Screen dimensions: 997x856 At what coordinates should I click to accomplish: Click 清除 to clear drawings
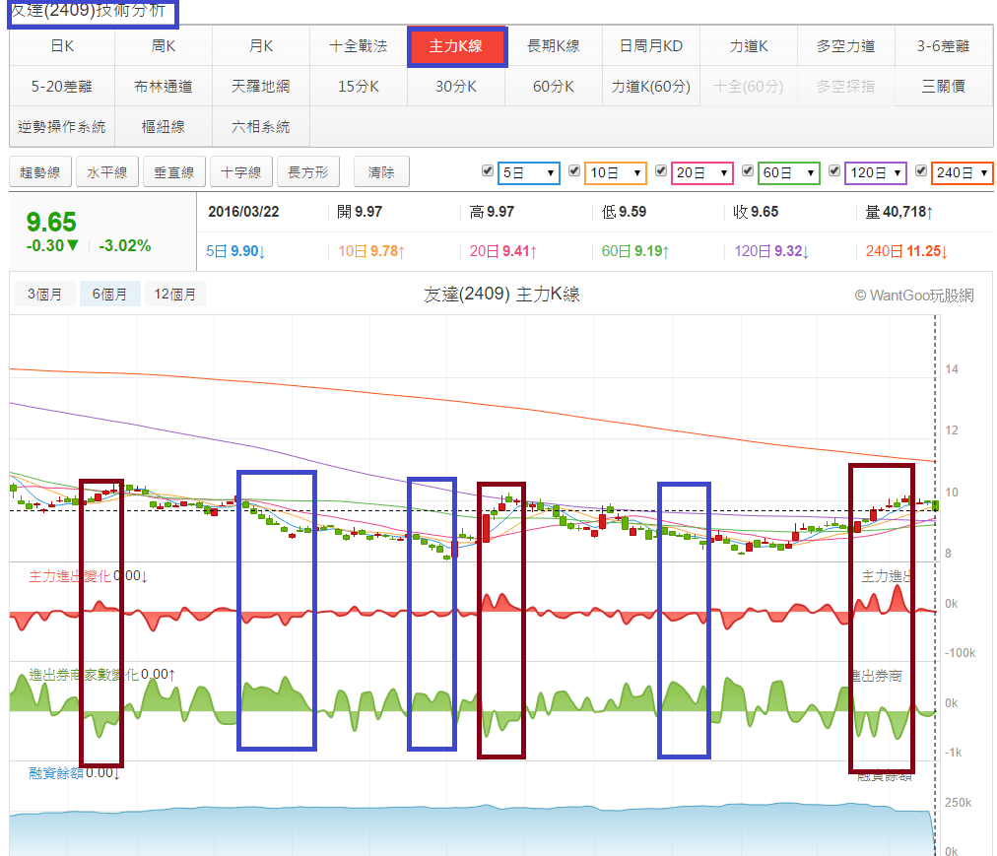tap(381, 172)
